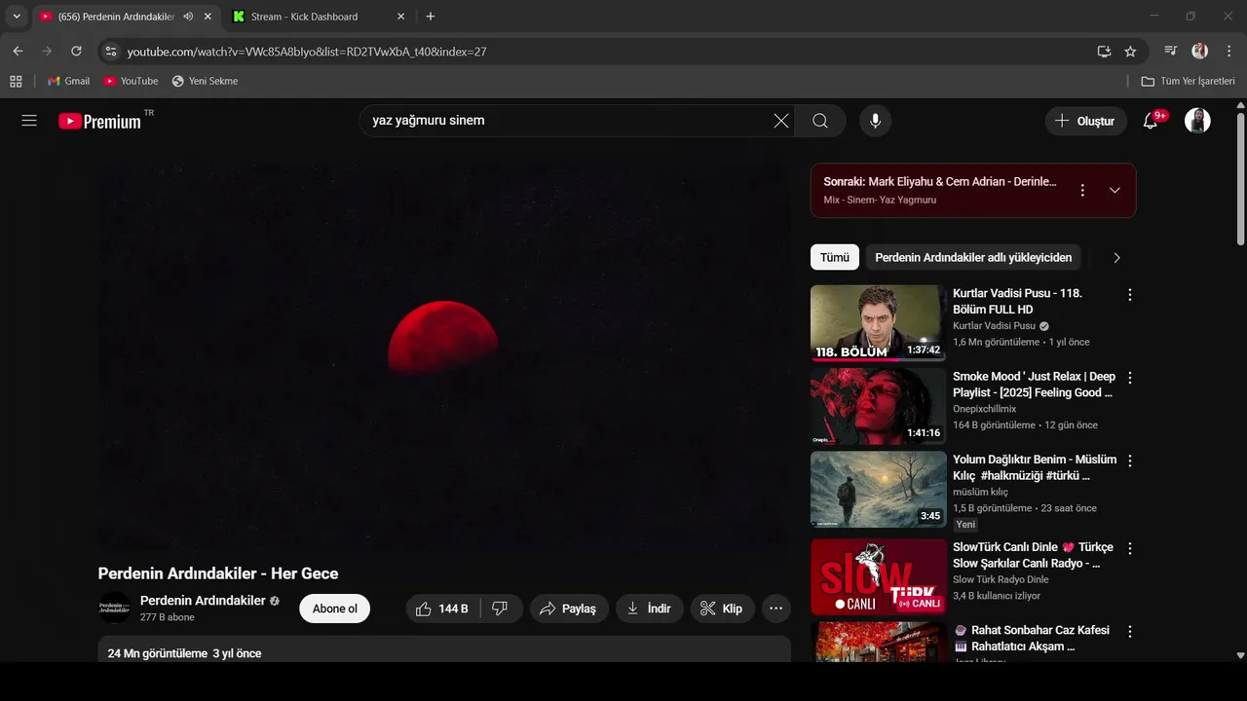Open the tab search dropdown arrow

tap(17, 17)
